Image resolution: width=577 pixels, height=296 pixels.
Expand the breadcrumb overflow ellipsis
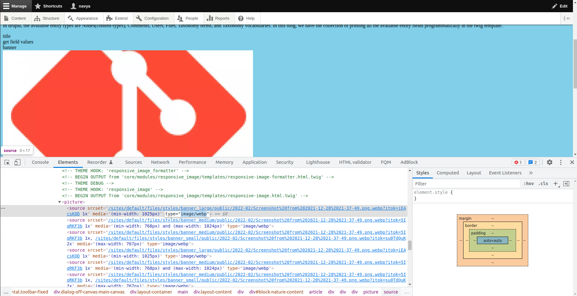pos(406,292)
